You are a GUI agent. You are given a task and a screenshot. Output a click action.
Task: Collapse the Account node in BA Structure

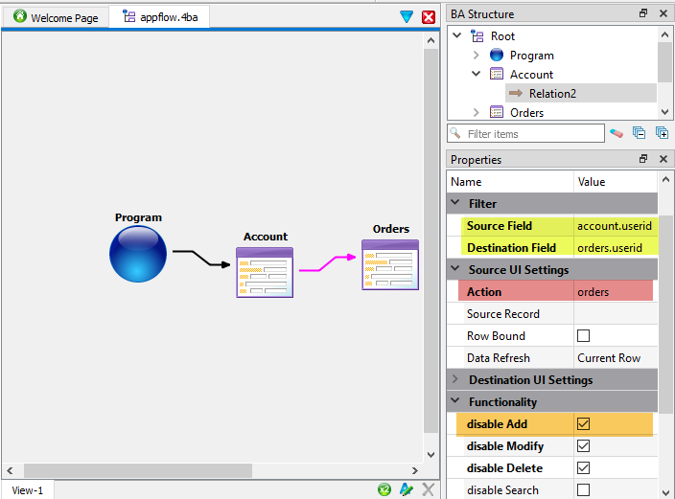(x=476, y=75)
